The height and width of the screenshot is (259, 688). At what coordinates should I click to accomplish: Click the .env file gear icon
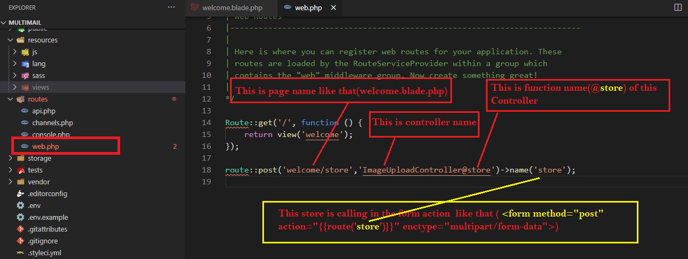(x=20, y=206)
